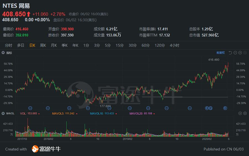Screen dimensions: 249x156
Task: Open the 前复权 adjustment dropdown
Action: (221, 53)
